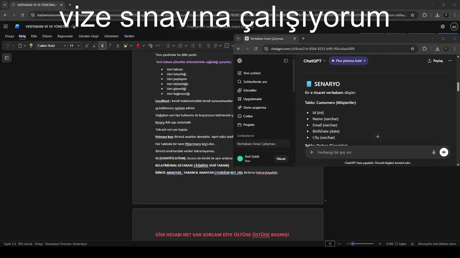
Task: Open Word settings gear icon
Action: pyautogui.click(x=443, y=27)
